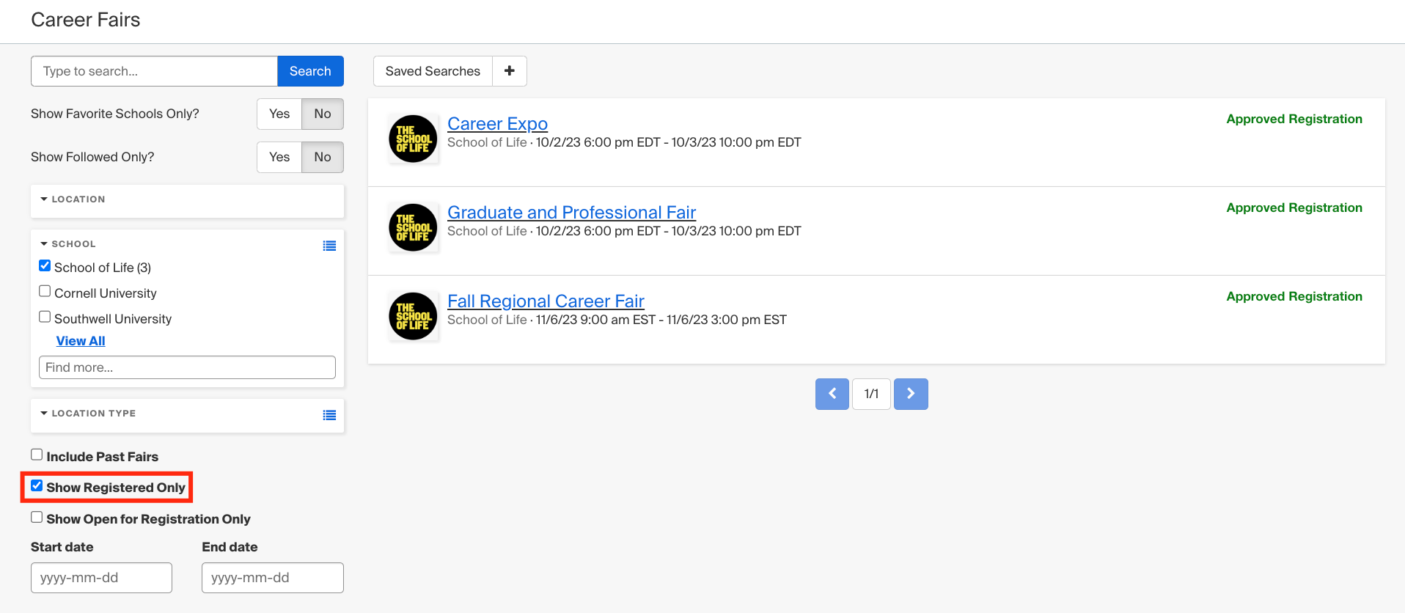Check the Cornell University checkbox
This screenshot has height=613, width=1405.
(x=45, y=291)
